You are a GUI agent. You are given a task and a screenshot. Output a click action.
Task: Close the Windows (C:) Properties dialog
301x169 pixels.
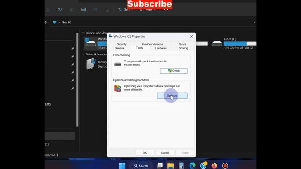pyautogui.click(x=191, y=36)
